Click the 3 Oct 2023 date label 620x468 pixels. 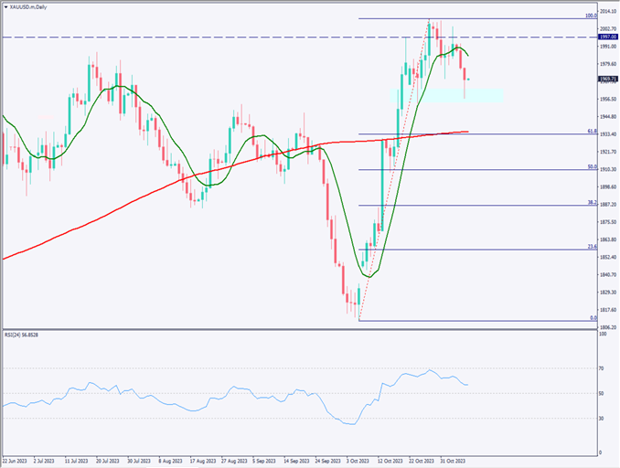pyautogui.click(x=358, y=461)
